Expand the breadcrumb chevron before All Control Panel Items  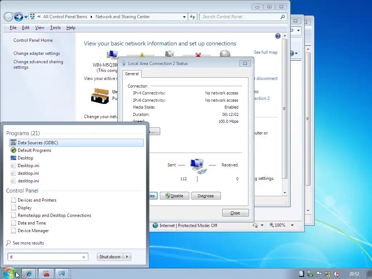39,17
